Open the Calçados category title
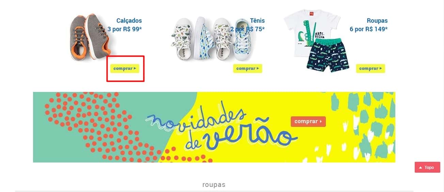444x192 pixels. 129,21
